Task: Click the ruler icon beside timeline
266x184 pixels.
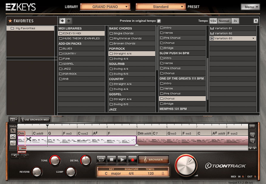Action: click(x=252, y=127)
